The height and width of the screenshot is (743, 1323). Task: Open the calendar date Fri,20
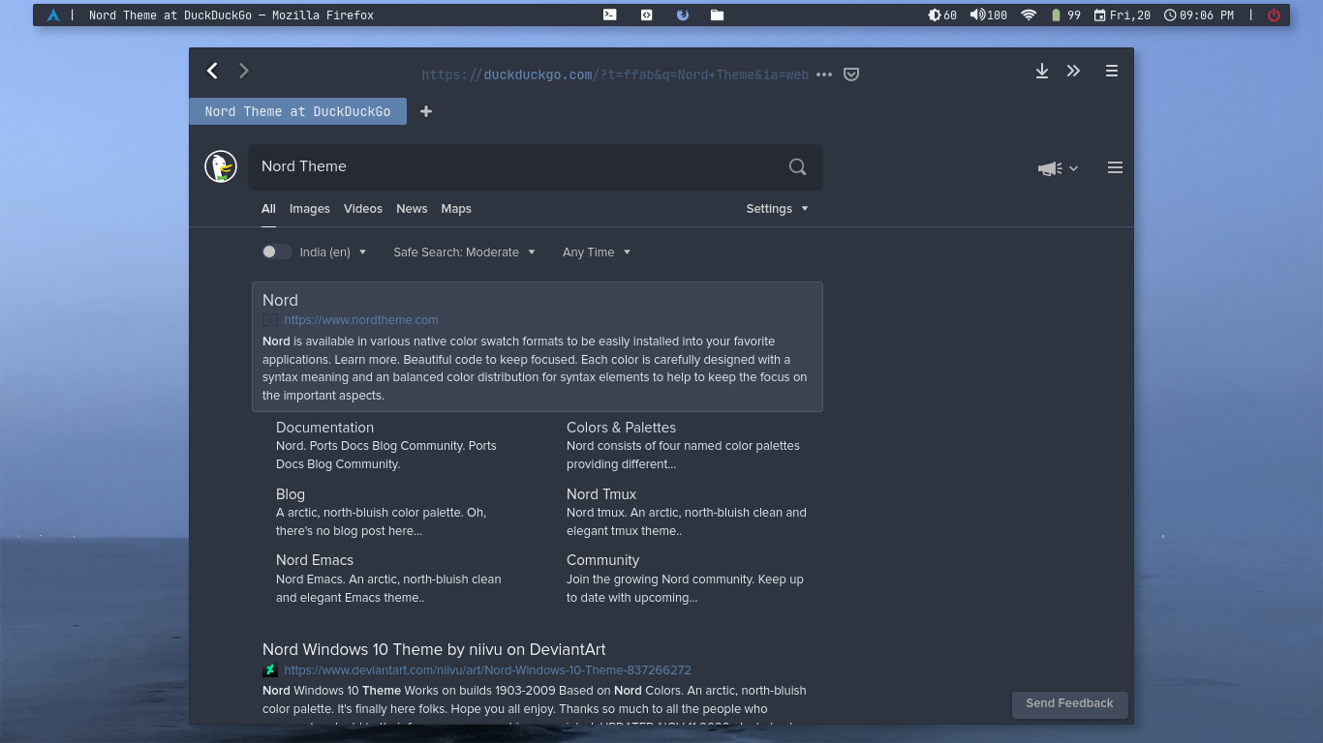1123,15
